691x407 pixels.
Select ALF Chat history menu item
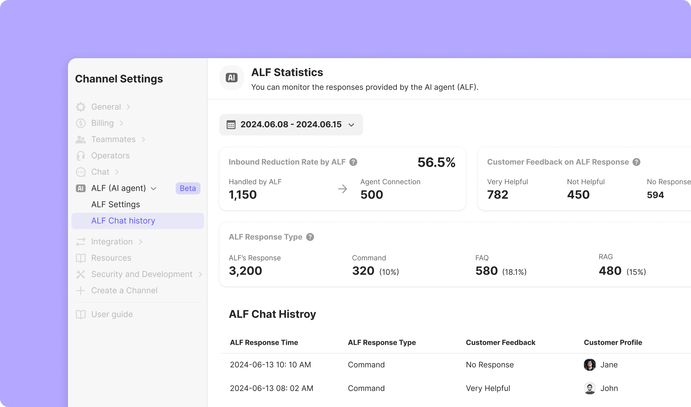tap(123, 221)
